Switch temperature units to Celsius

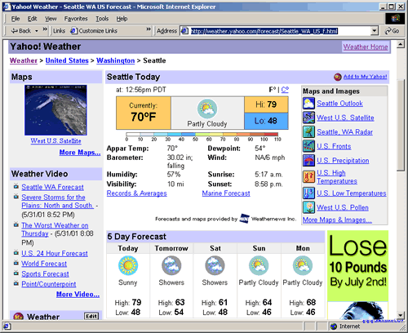285,90
